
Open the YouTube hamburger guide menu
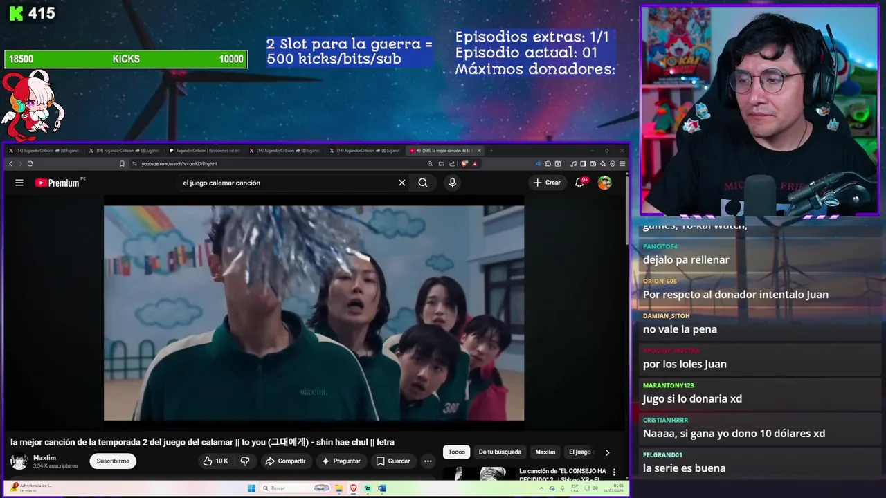[x=19, y=183]
